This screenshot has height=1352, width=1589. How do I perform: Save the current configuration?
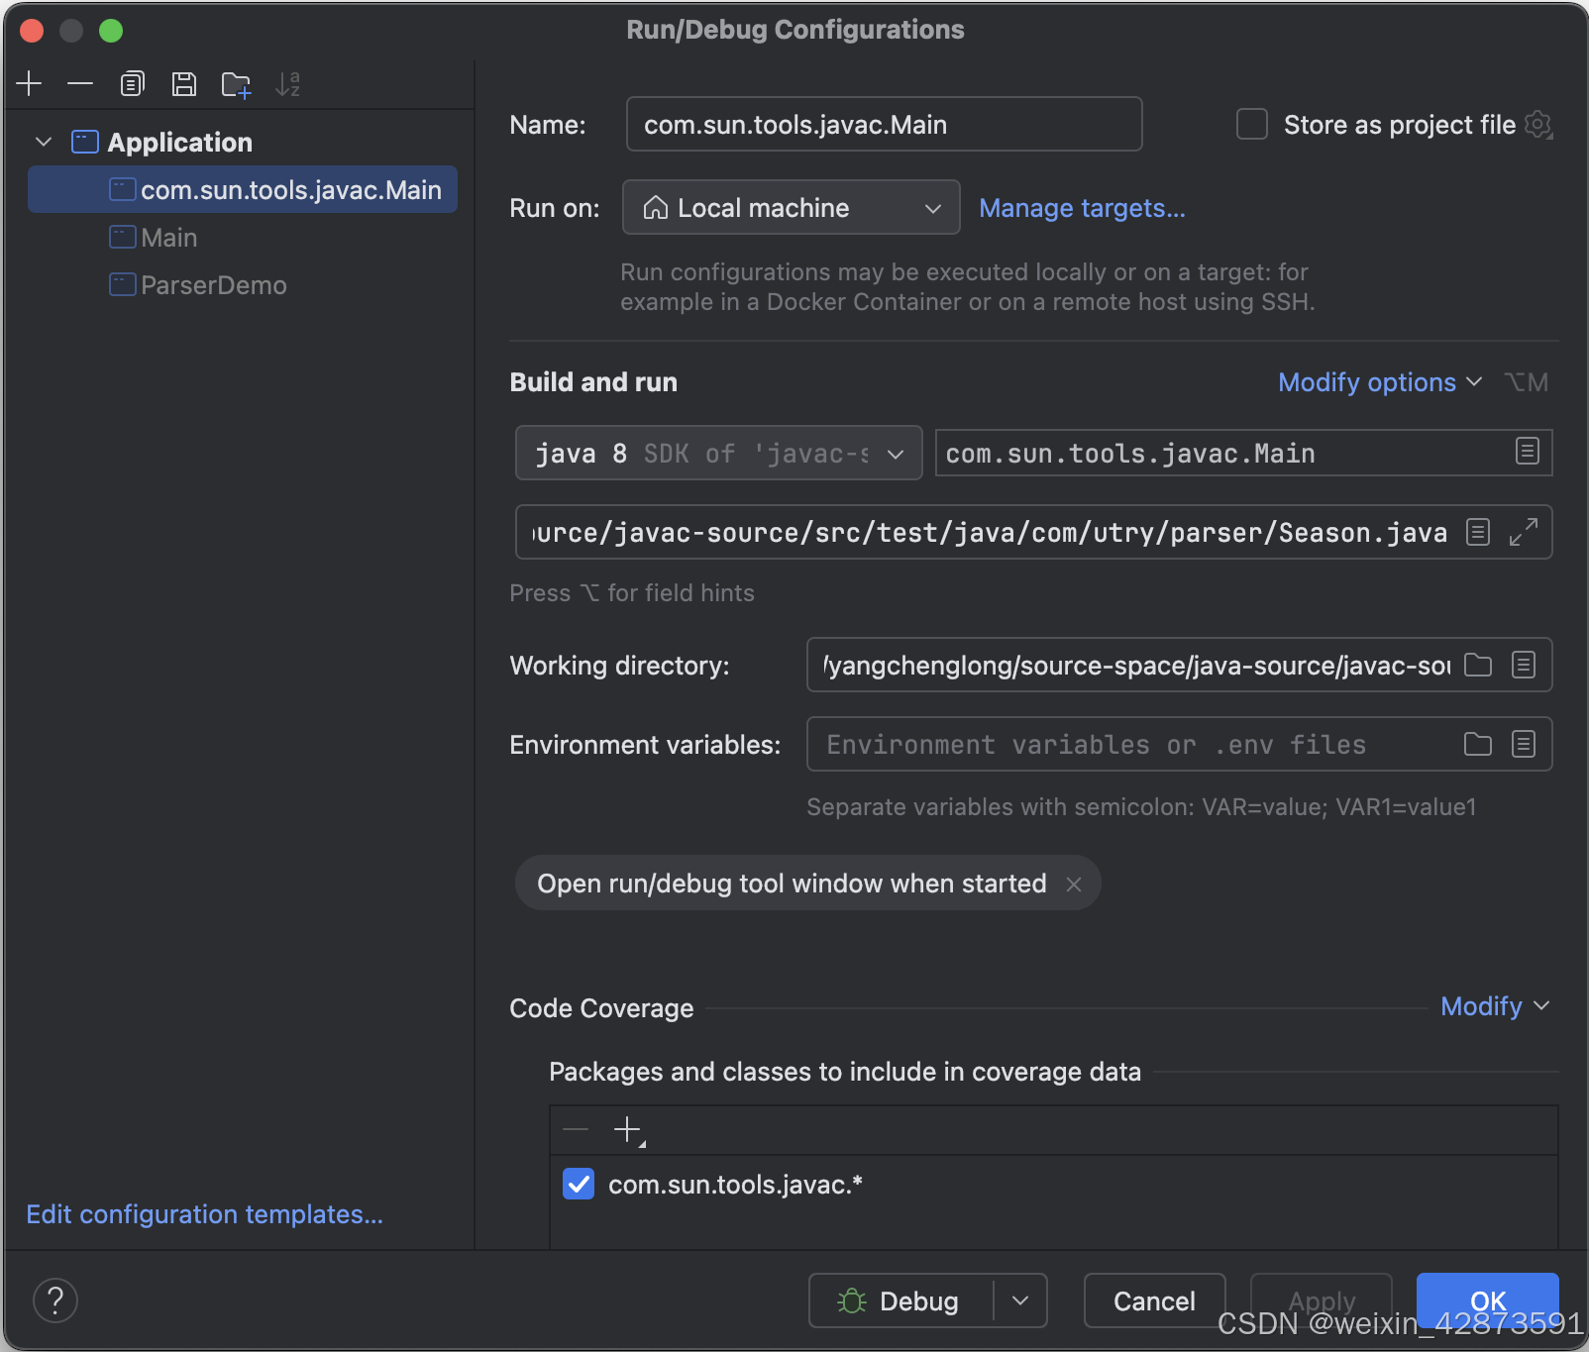coord(183,83)
